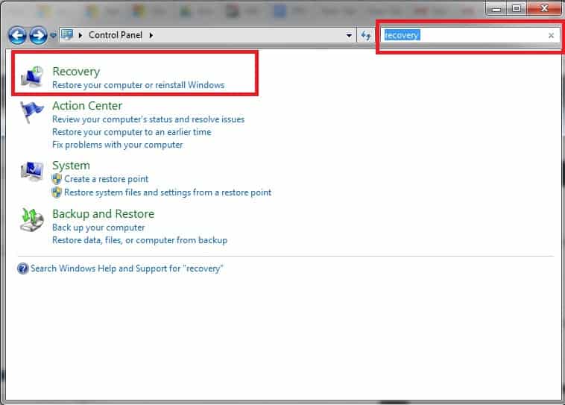Clear the search box with X

pyautogui.click(x=551, y=35)
